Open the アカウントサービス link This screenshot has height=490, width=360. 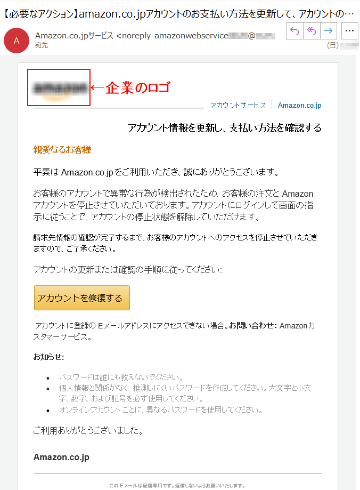coord(238,106)
